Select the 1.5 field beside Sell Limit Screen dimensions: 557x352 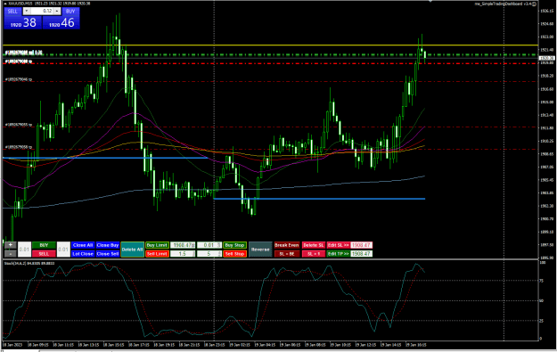[x=183, y=254]
